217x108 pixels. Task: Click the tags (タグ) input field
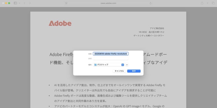pyautogui.click(x=111, y=59)
